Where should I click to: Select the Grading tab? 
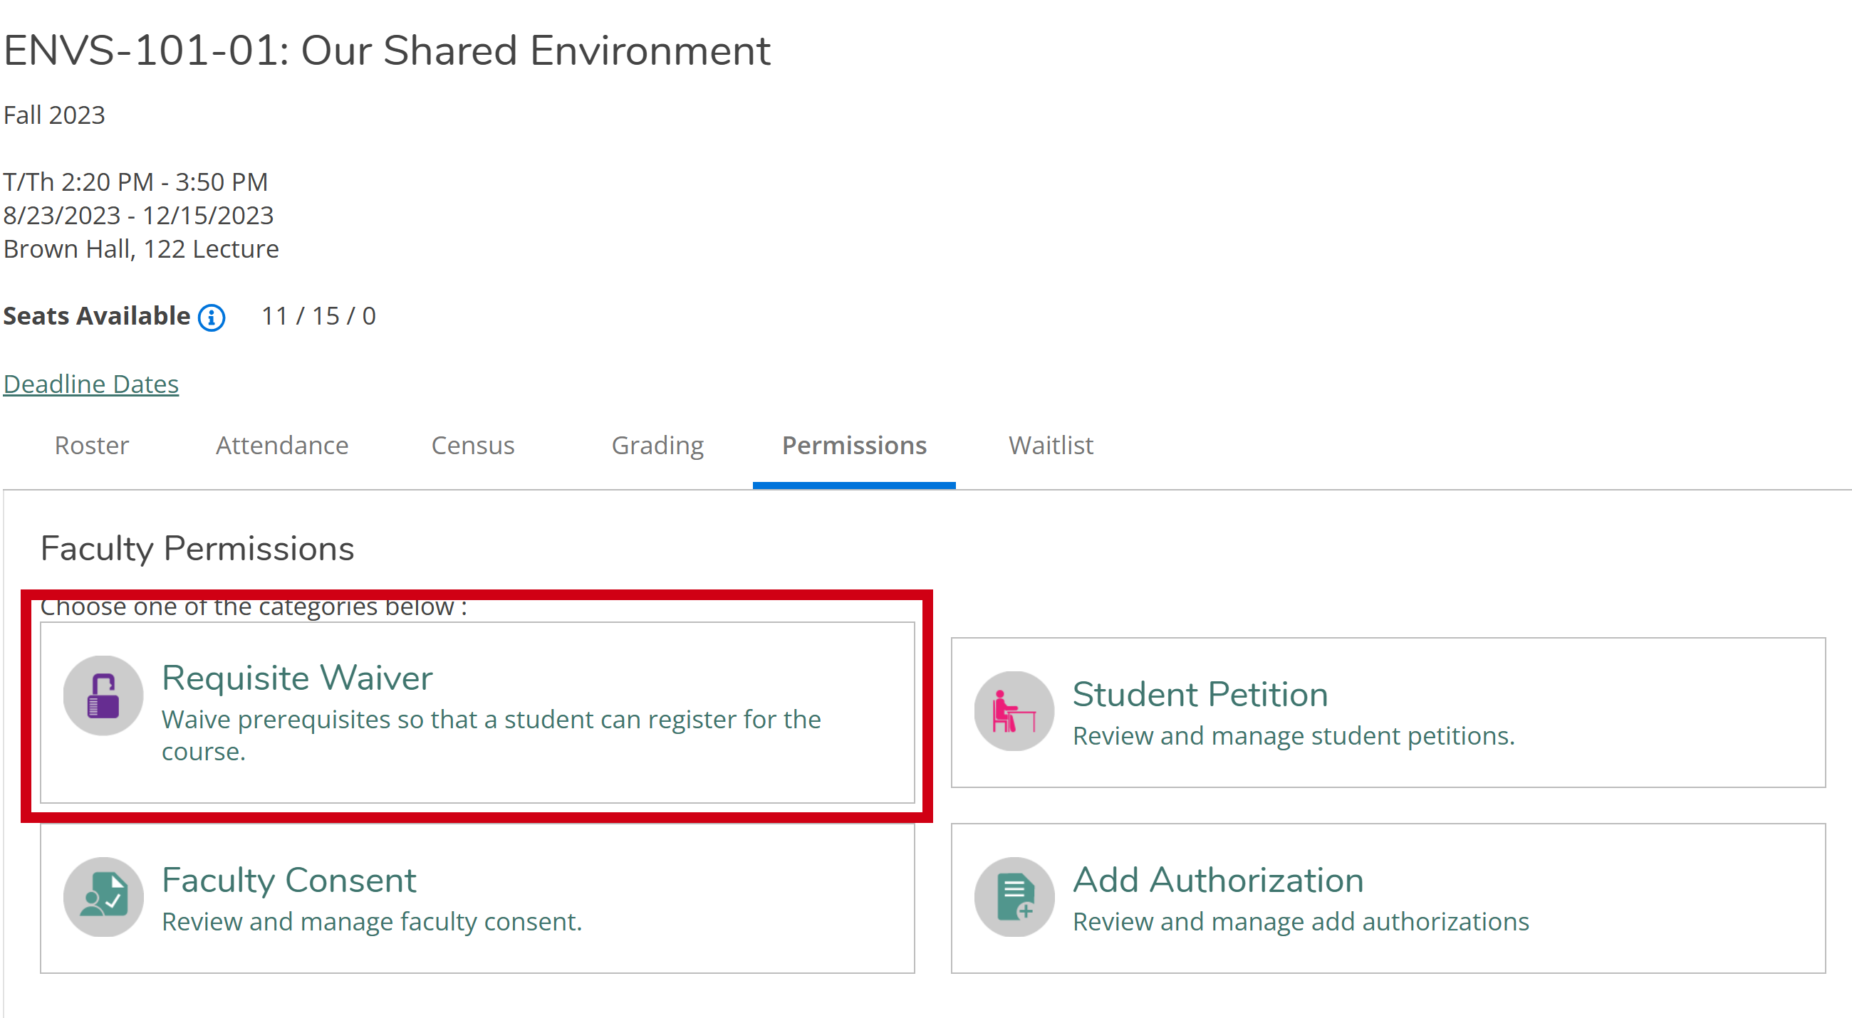tap(657, 446)
